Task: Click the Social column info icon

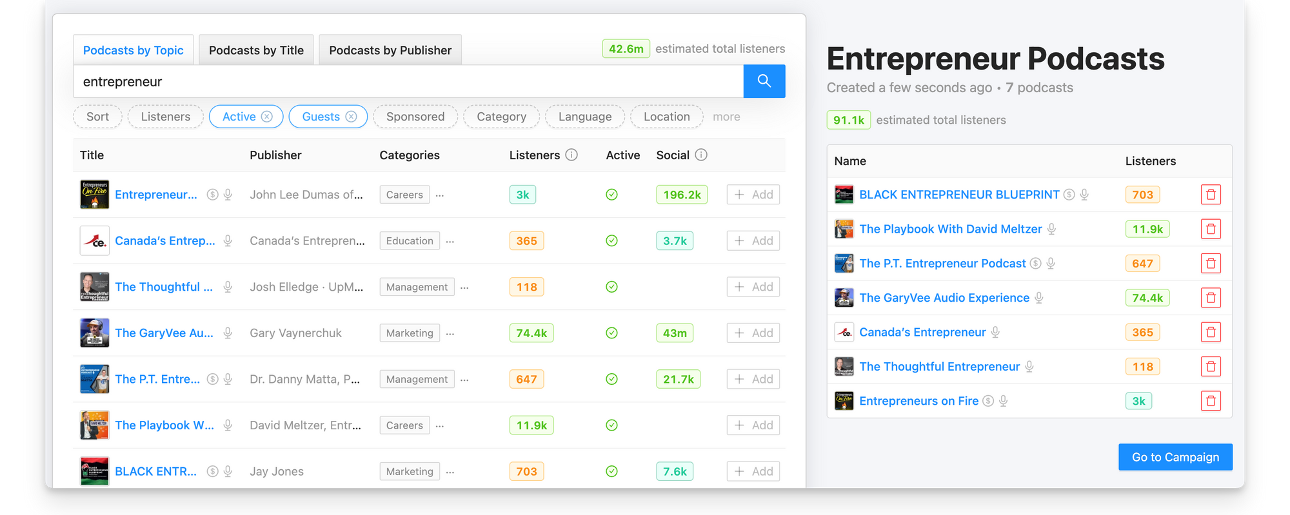Action: tap(701, 155)
